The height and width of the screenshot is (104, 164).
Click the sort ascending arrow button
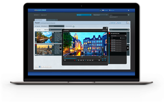[38, 30]
